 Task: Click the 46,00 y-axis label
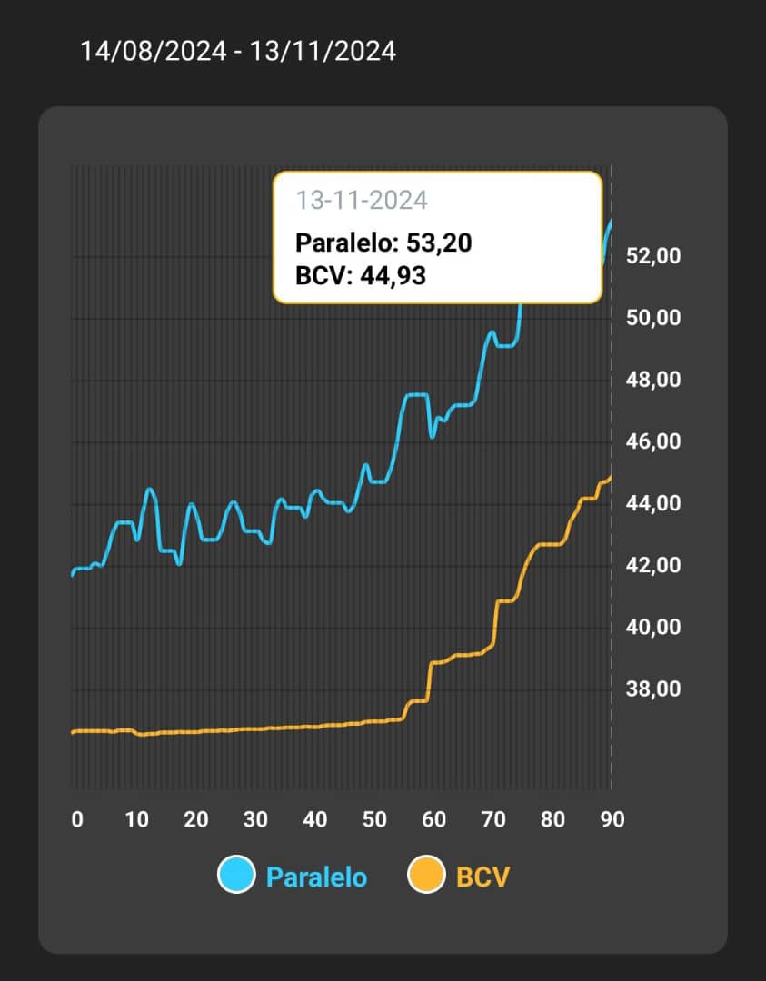pos(653,441)
